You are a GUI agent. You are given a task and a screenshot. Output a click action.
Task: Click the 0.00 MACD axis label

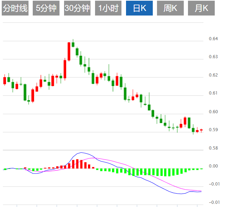click(213, 166)
